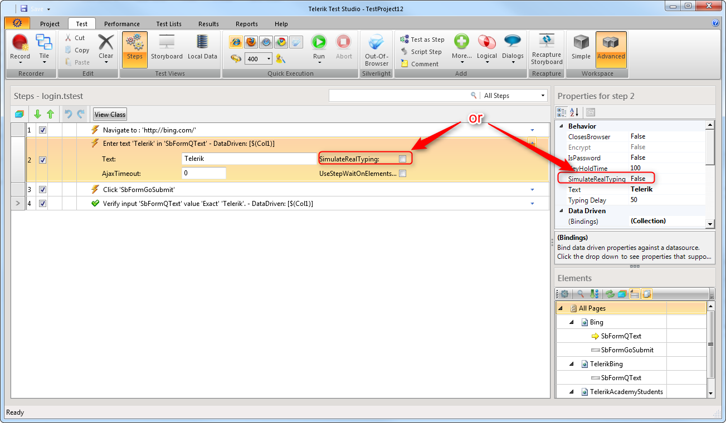The height and width of the screenshot is (423, 726).
Task: Activate the Steps view toggle
Action: pyautogui.click(x=135, y=49)
